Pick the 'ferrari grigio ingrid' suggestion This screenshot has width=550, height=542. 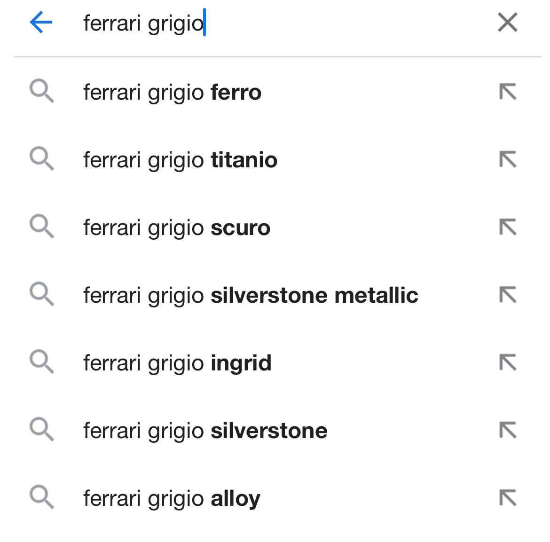point(177,363)
